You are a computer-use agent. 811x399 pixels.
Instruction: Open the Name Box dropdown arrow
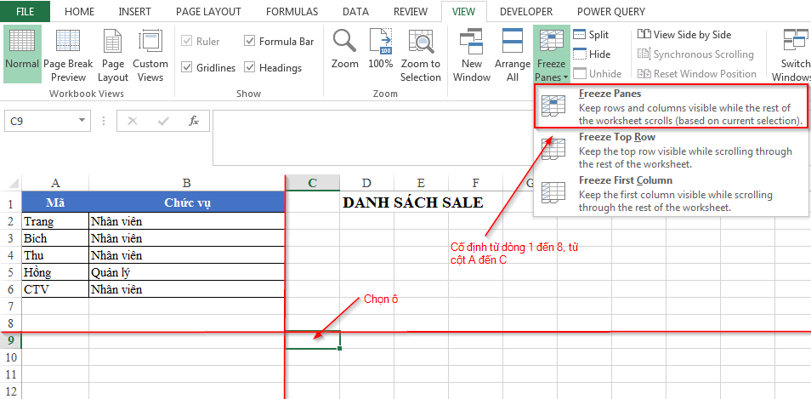tap(82, 121)
